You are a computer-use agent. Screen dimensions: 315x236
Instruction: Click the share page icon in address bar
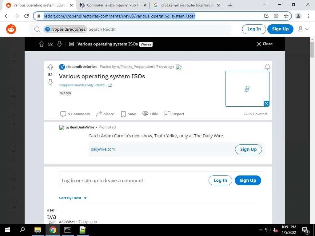click(x=276, y=16)
